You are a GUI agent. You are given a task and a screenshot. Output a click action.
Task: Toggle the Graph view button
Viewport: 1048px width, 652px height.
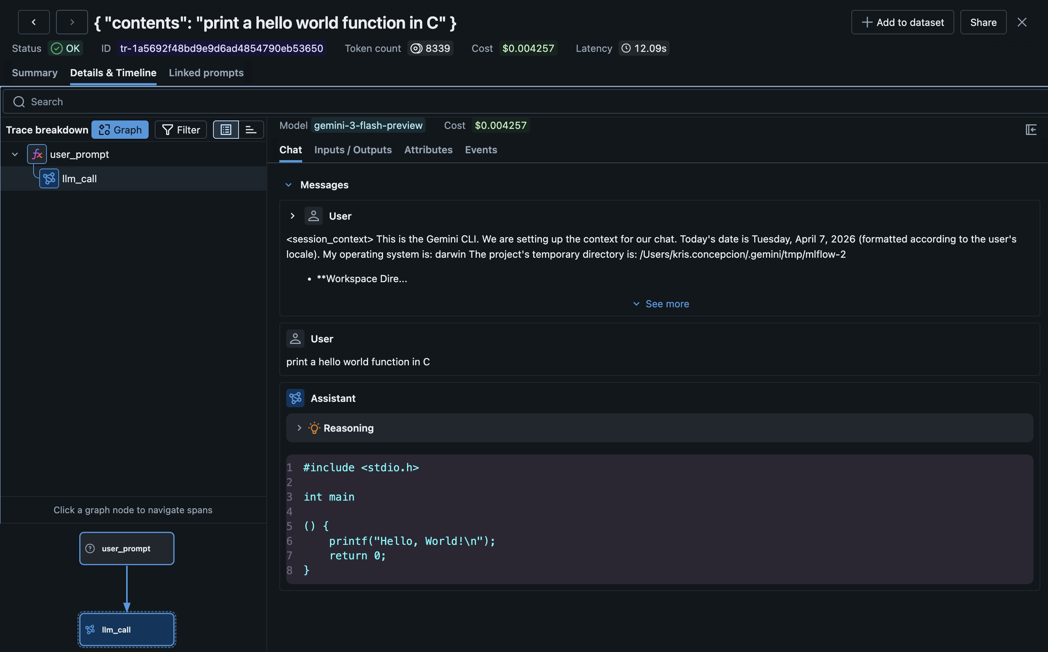pos(120,129)
